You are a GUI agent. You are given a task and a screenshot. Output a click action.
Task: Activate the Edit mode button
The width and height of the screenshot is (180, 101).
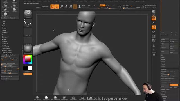coord(52,6)
